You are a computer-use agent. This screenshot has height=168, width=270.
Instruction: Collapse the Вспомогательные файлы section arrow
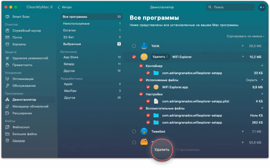pyautogui.click(x=262, y=108)
